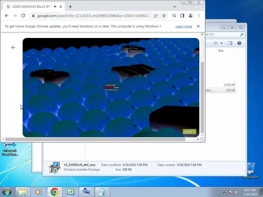Open Windows Explorer from the taskbar
Image resolution: width=263 pixels, height=197 pixels.
point(23,192)
